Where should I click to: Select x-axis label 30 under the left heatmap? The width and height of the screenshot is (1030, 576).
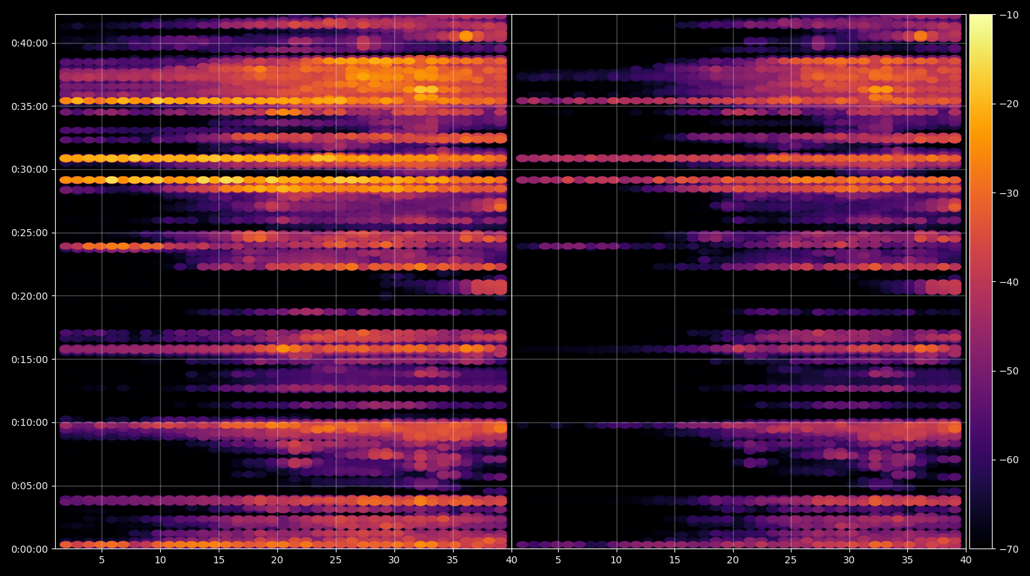pyautogui.click(x=394, y=560)
